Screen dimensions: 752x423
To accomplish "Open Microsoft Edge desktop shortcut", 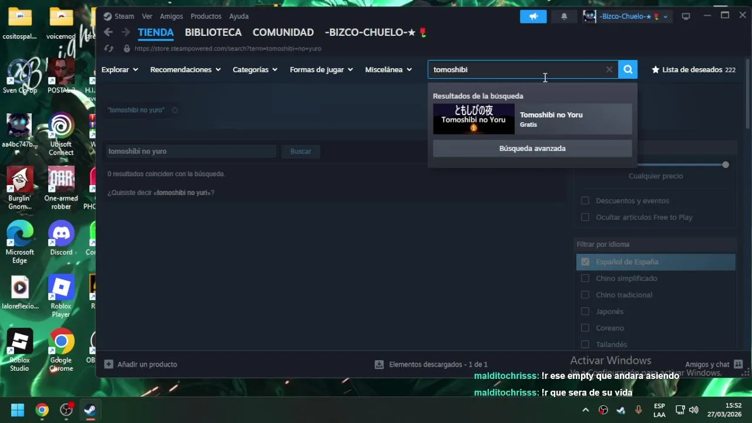I will pos(20,242).
